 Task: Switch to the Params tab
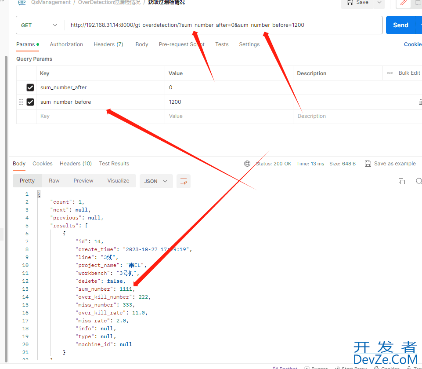tap(28, 44)
